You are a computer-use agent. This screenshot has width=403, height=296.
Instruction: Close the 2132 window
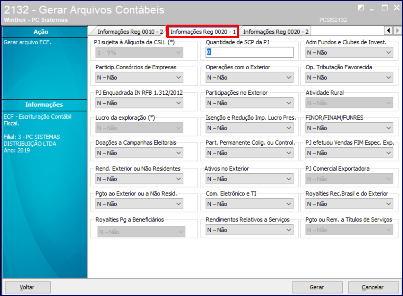tap(396, 8)
